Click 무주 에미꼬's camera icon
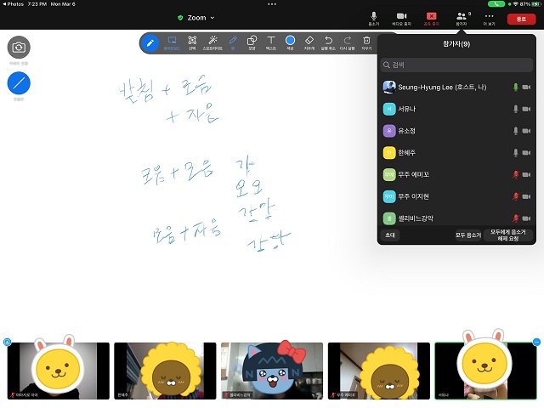544x408 pixels. coord(527,174)
